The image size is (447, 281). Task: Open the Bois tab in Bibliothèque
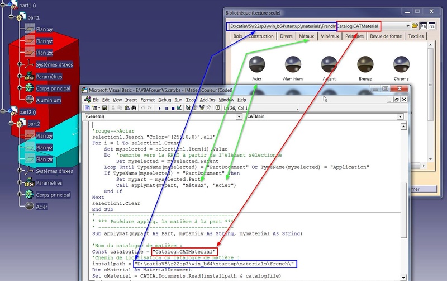pos(237,36)
